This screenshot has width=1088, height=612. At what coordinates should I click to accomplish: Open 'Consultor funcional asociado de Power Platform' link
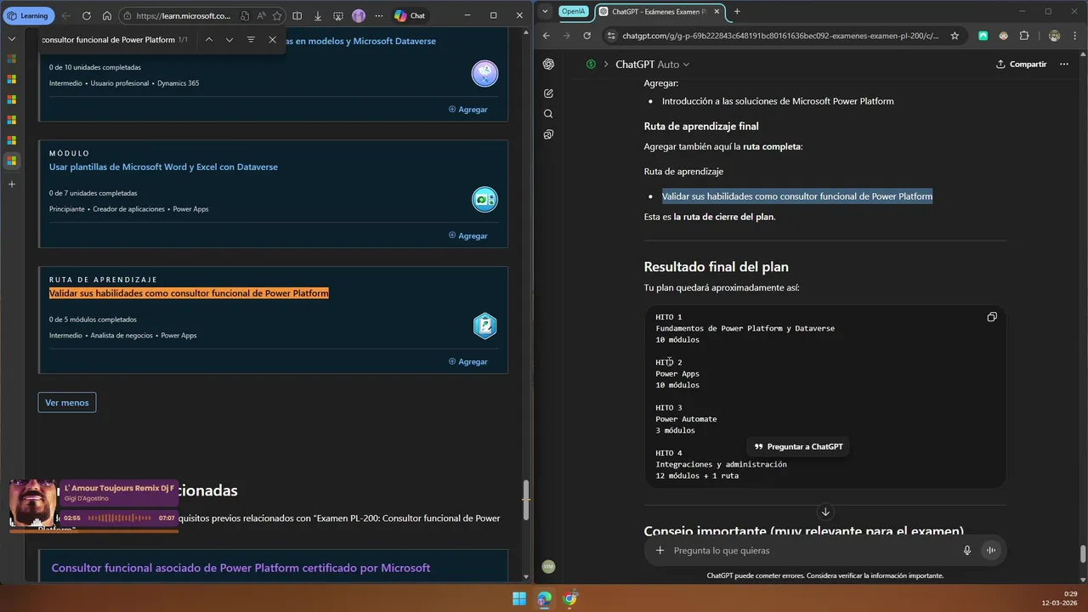tap(241, 568)
